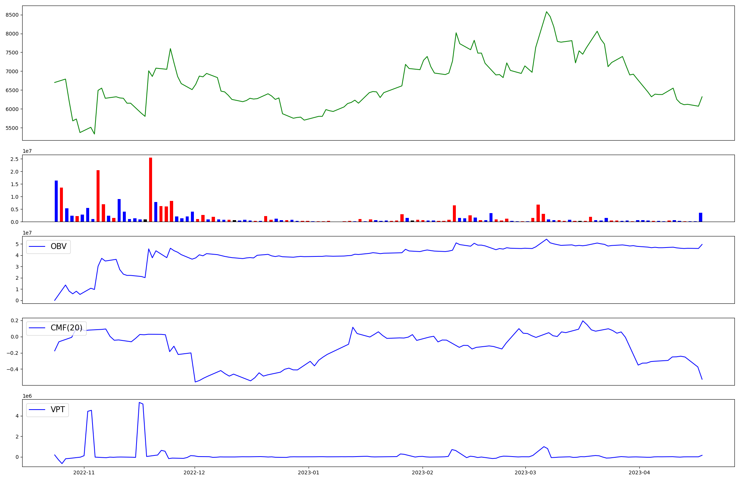Image resolution: width=740 pixels, height=481 pixels.
Task: Click the VPT legend label
Action: pyautogui.click(x=58, y=410)
